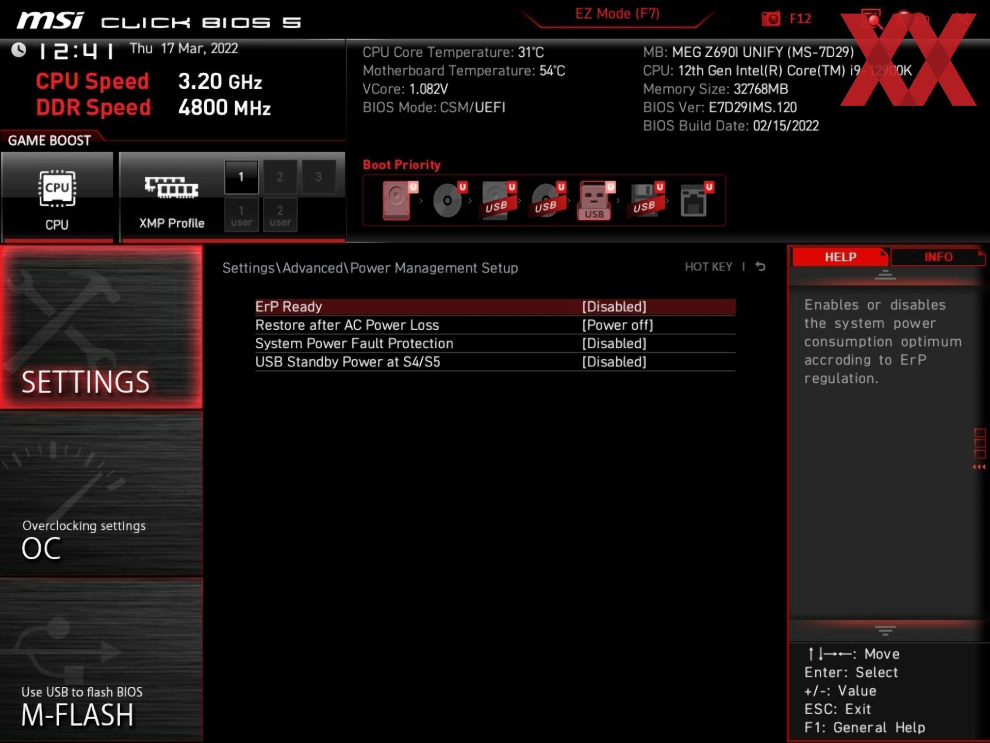Image resolution: width=990 pixels, height=743 pixels.
Task: Click the BIOS Mode: CSM/UEFI text
Action: (434, 107)
